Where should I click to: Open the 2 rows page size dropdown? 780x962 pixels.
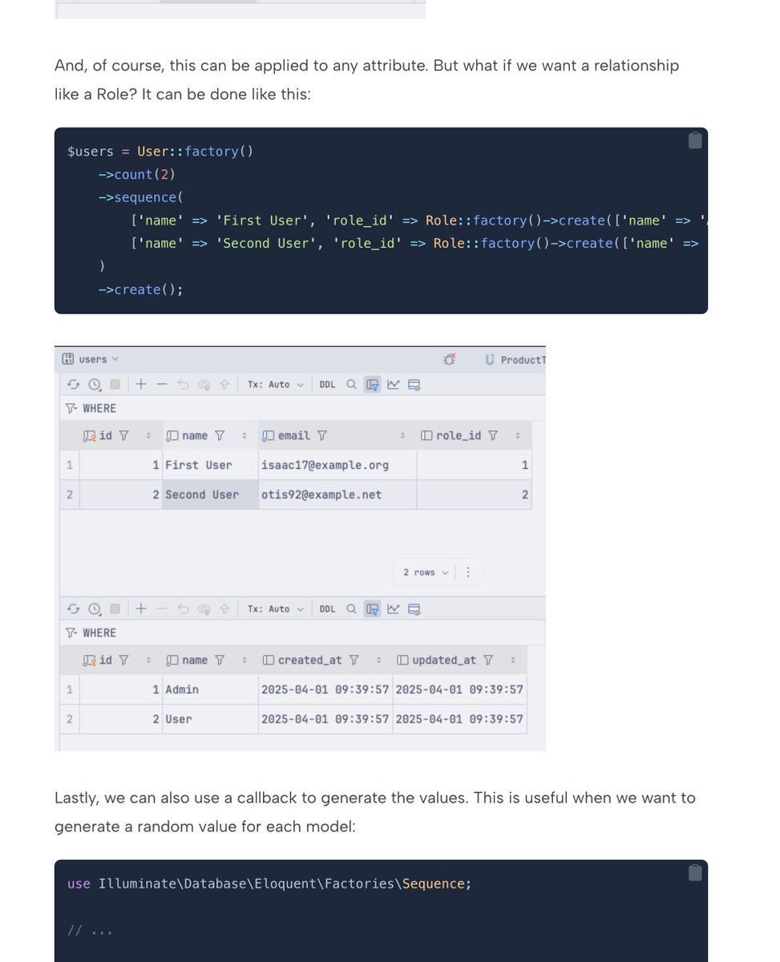click(x=426, y=572)
